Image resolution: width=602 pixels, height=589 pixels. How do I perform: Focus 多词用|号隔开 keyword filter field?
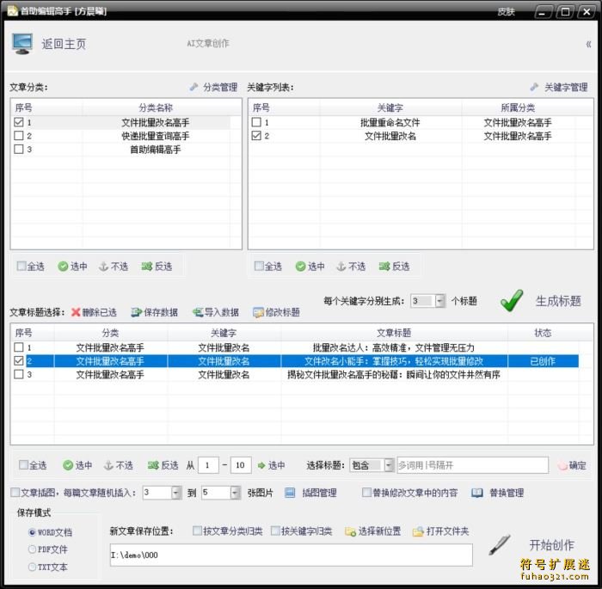click(x=473, y=465)
